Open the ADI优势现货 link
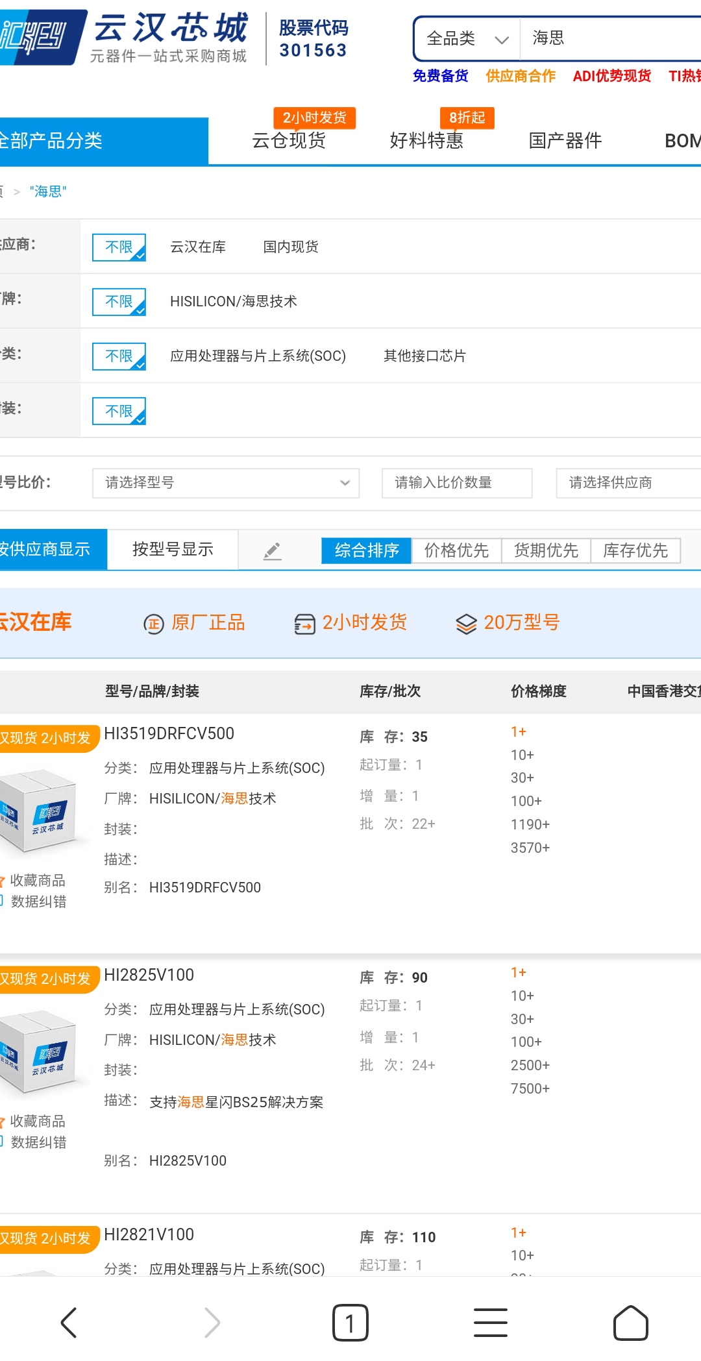This screenshot has height=1361, width=701. (x=611, y=76)
